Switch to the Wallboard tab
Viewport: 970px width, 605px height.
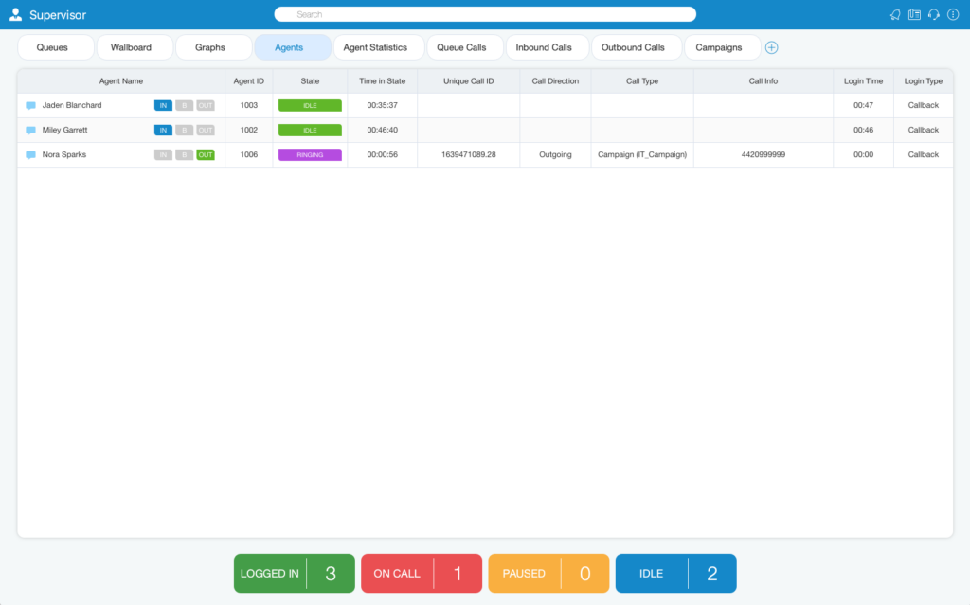[x=131, y=47]
